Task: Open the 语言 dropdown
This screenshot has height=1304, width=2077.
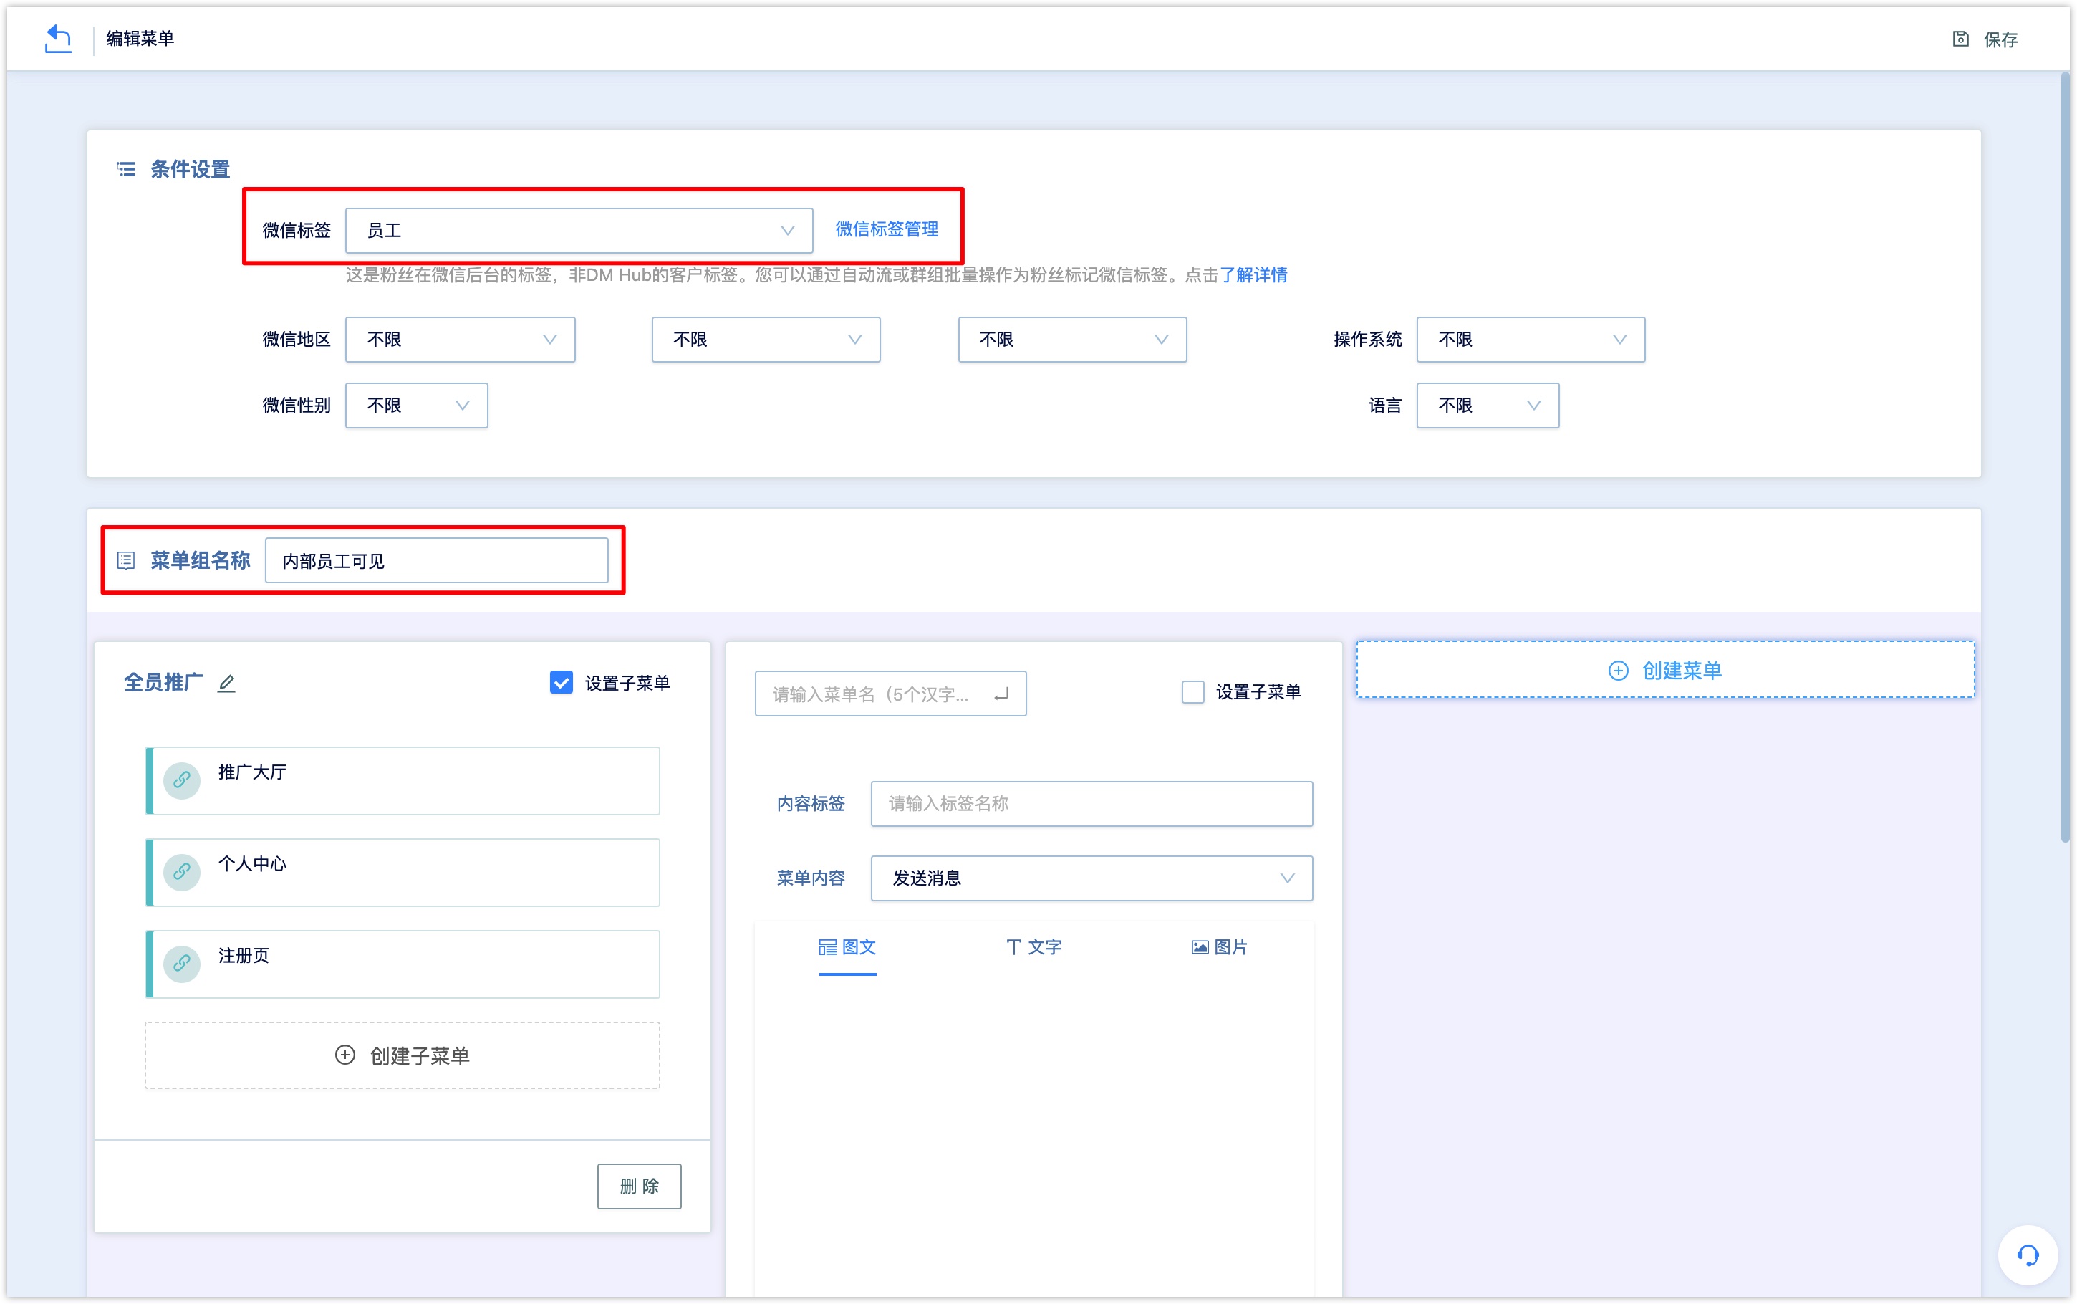Action: [1488, 406]
